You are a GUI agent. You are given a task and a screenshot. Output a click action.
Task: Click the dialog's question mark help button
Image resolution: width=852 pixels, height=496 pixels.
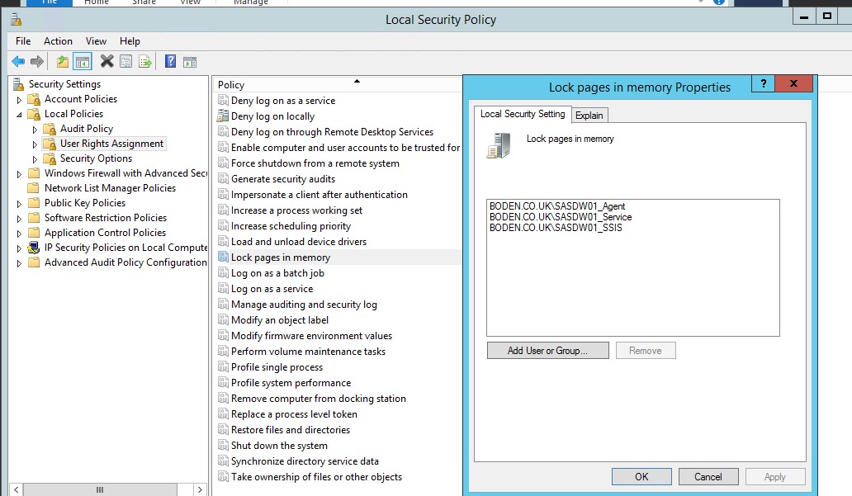[x=764, y=83]
